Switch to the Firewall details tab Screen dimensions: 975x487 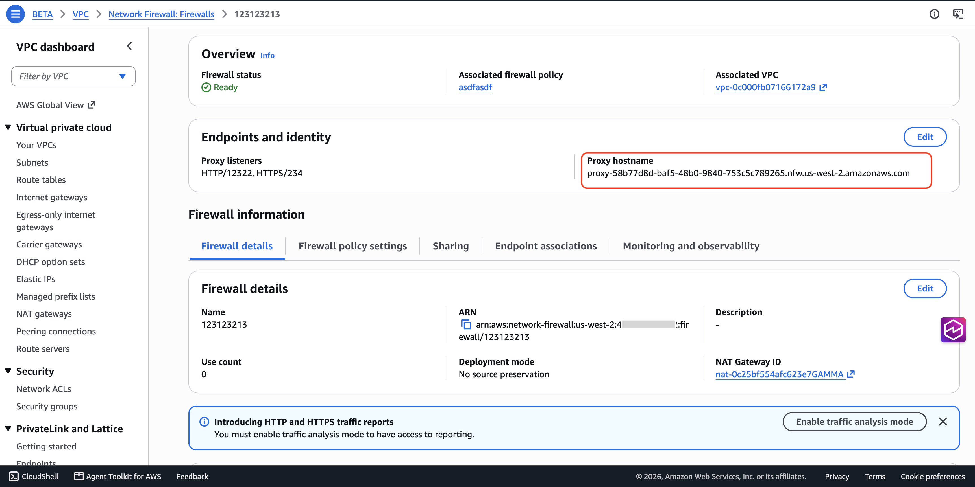237,246
